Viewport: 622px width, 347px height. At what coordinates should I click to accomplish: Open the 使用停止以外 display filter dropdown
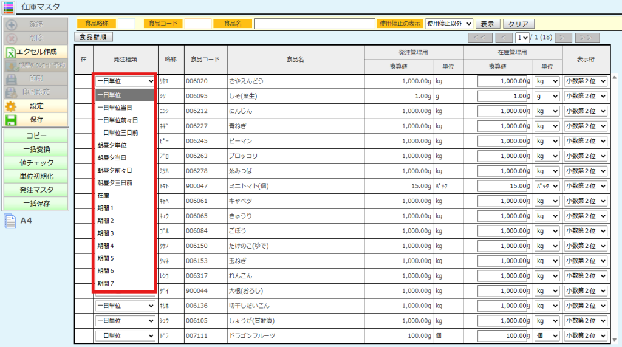tap(449, 24)
